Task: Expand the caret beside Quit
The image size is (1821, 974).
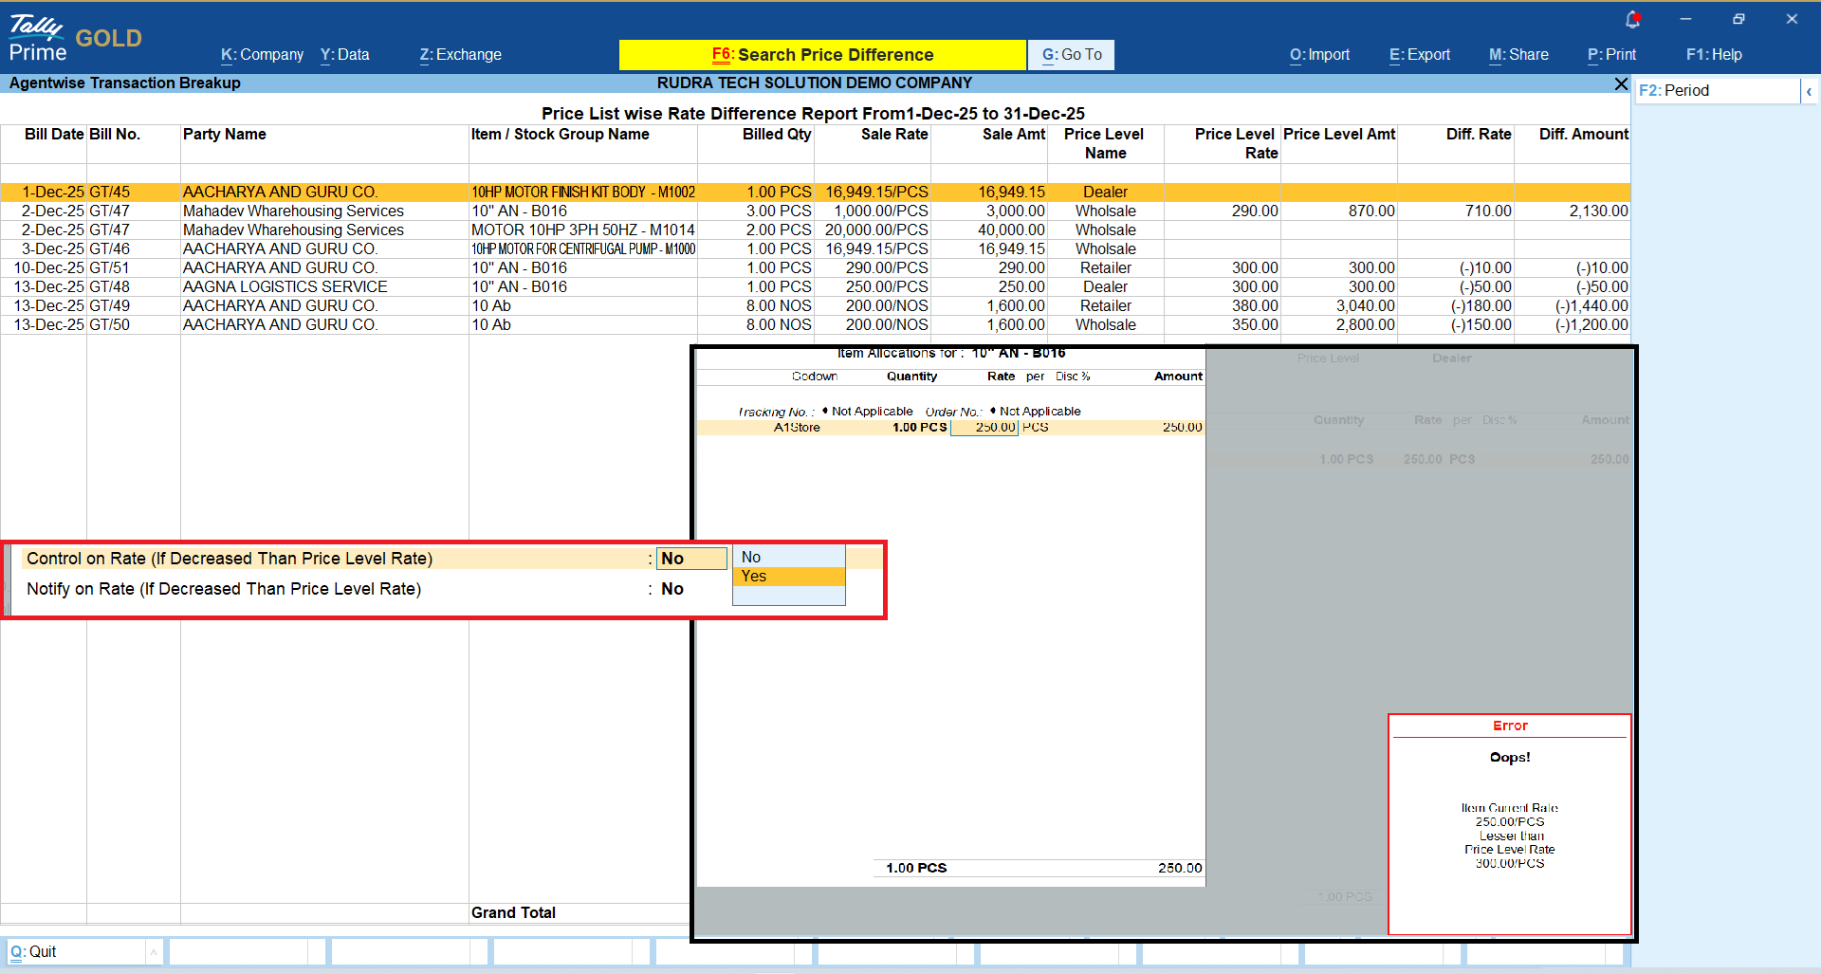Action: [153, 951]
